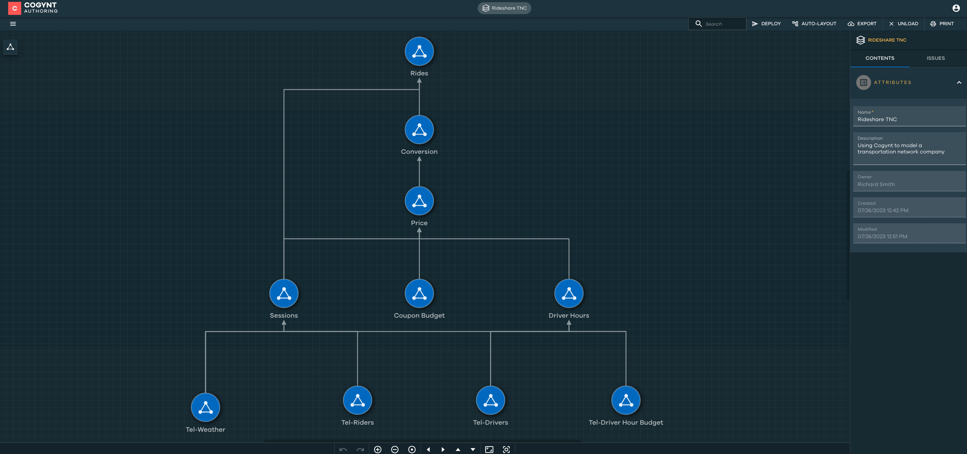Viewport: 967px width, 454px height.
Task: Select the model tool in the left sidebar
Action: (10, 46)
